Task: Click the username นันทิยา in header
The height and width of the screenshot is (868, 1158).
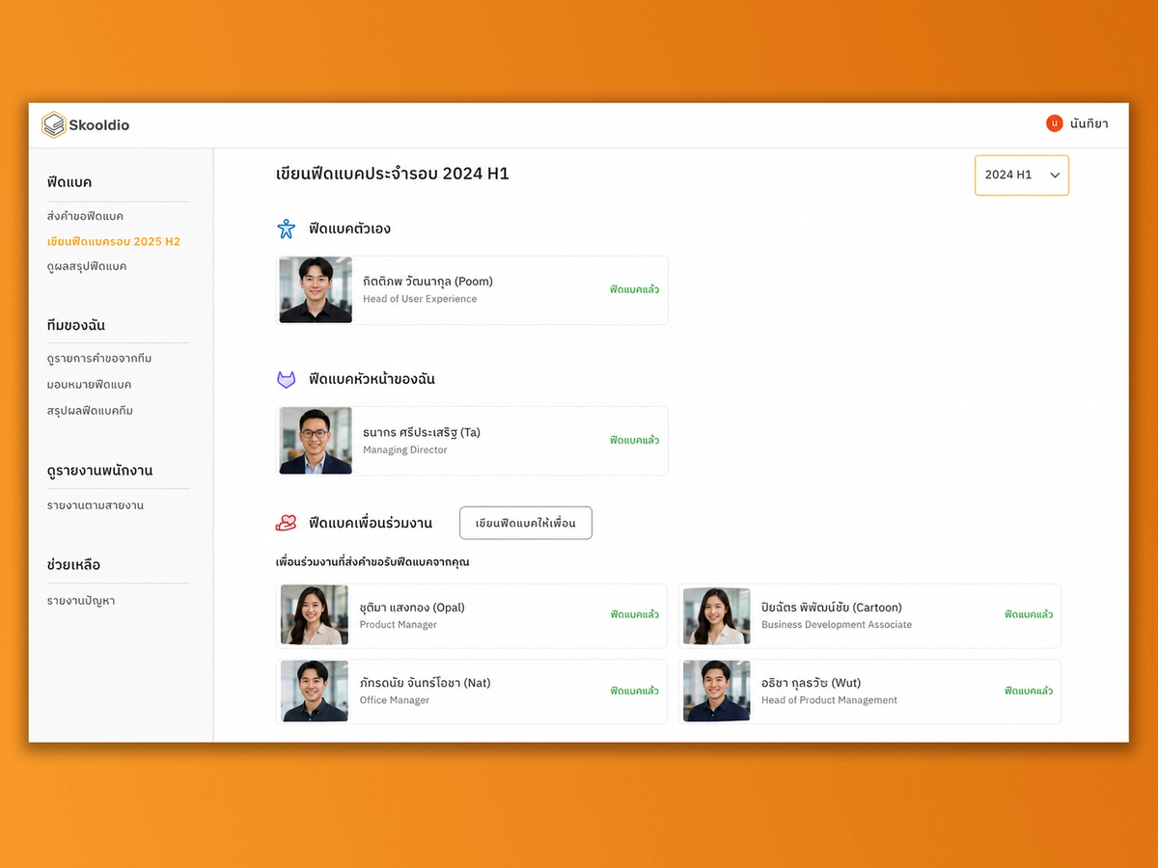Action: [1089, 123]
